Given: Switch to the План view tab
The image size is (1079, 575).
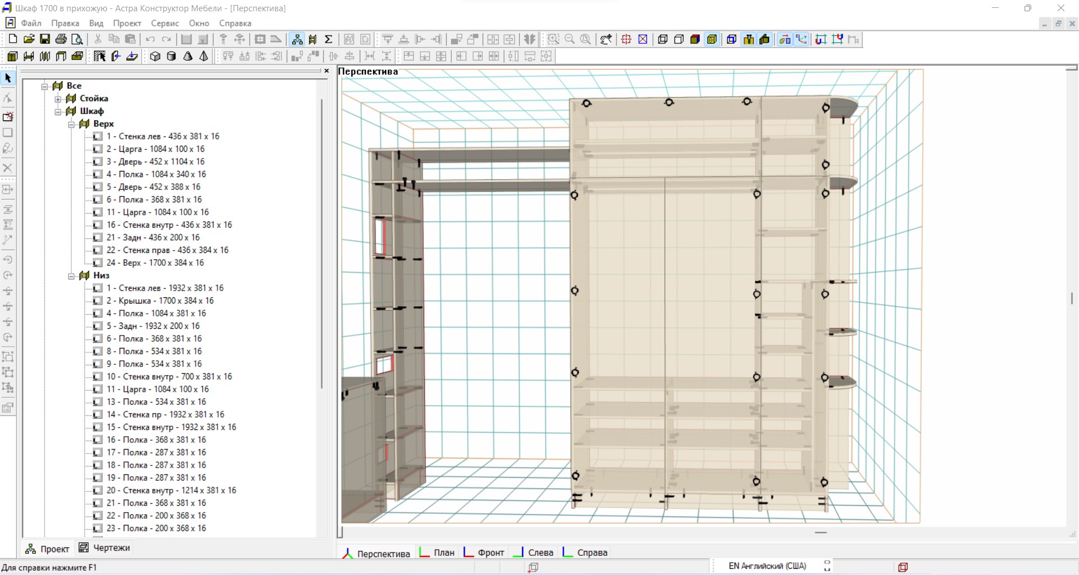Looking at the screenshot, I should [x=443, y=553].
